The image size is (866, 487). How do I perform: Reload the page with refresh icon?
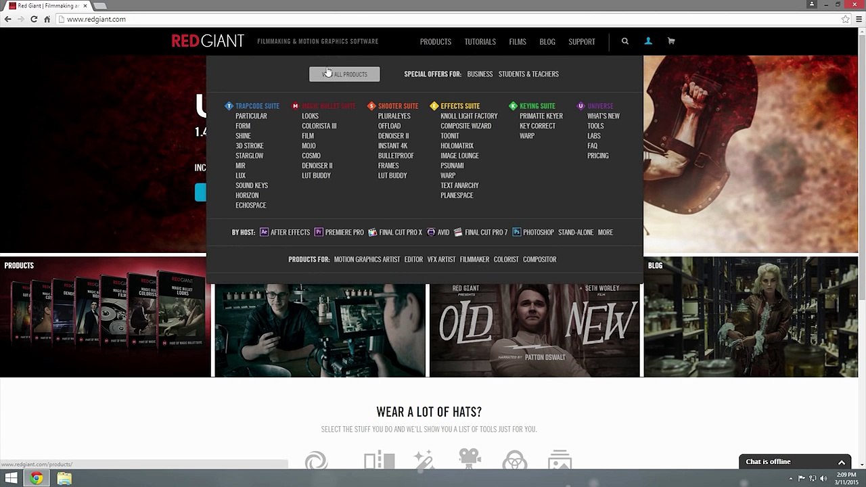click(x=34, y=19)
